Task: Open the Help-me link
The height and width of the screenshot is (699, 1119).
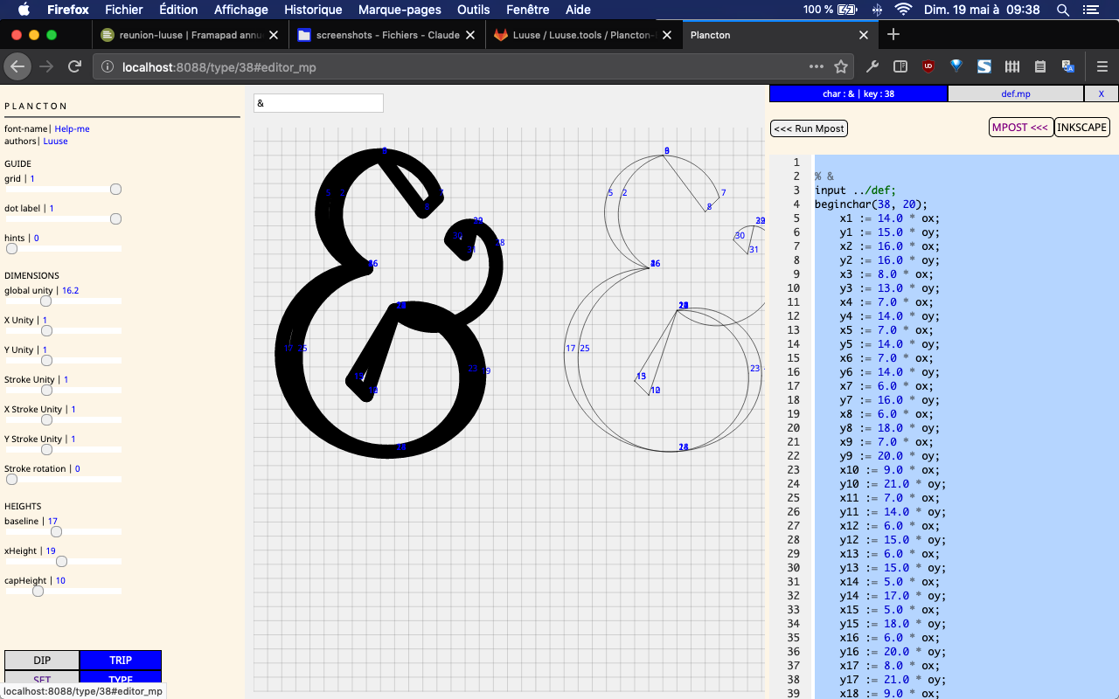Action: click(72, 128)
